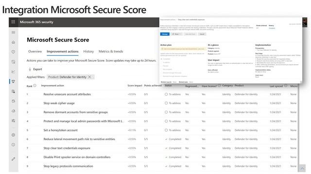Open Stop weak cipher usage action

pyautogui.click(x=59, y=103)
